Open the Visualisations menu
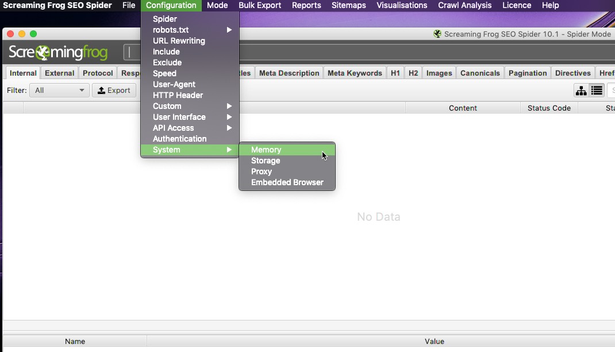The height and width of the screenshot is (352, 615). [402, 5]
